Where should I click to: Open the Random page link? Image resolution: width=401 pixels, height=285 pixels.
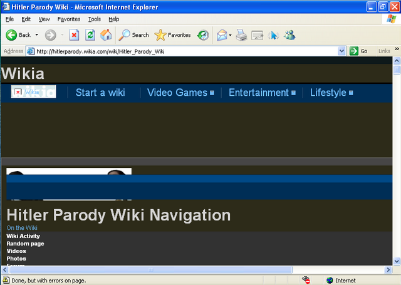pos(25,244)
